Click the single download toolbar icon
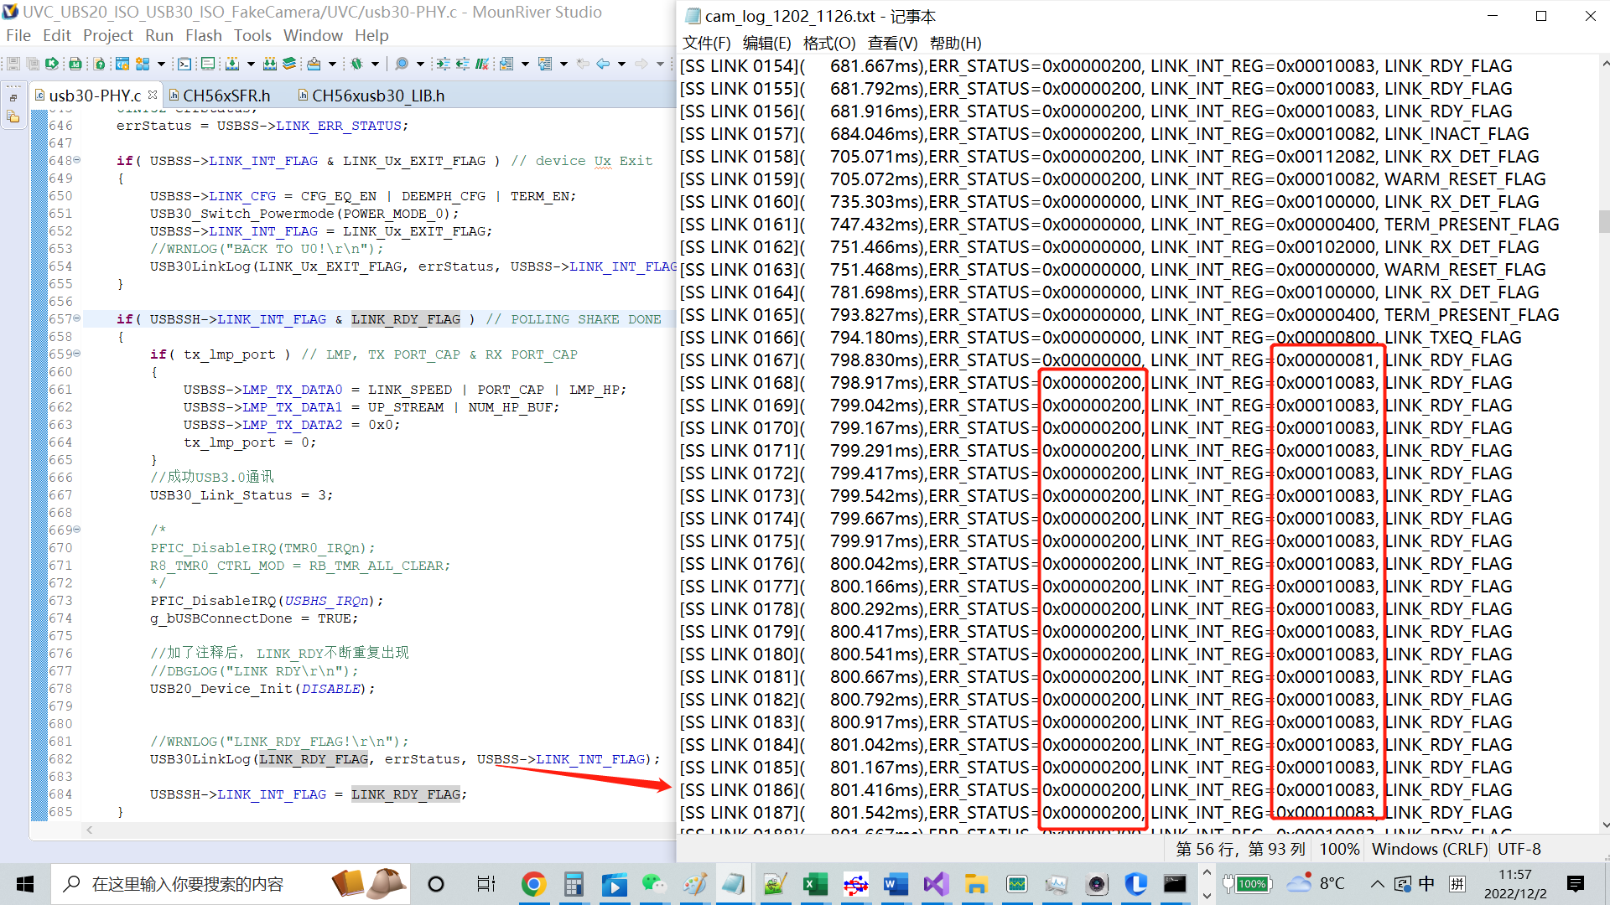Screen dimensions: 1610x905 [x=232, y=64]
